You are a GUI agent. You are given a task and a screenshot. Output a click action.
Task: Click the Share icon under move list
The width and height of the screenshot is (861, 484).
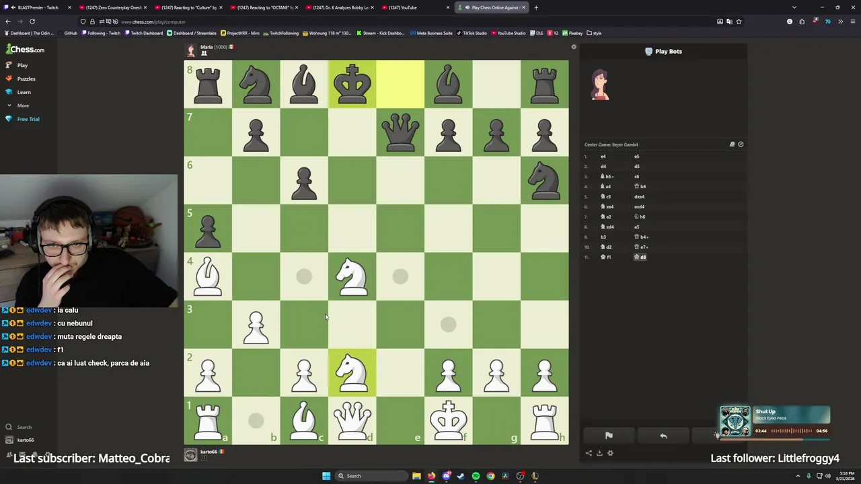[x=589, y=453]
